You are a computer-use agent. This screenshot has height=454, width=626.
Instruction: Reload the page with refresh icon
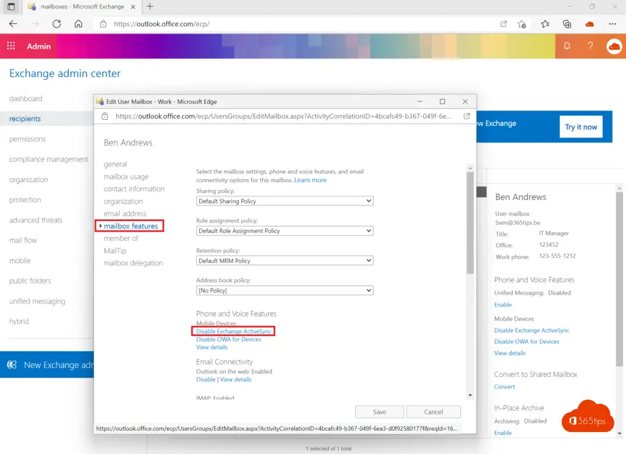click(x=57, y=24)
